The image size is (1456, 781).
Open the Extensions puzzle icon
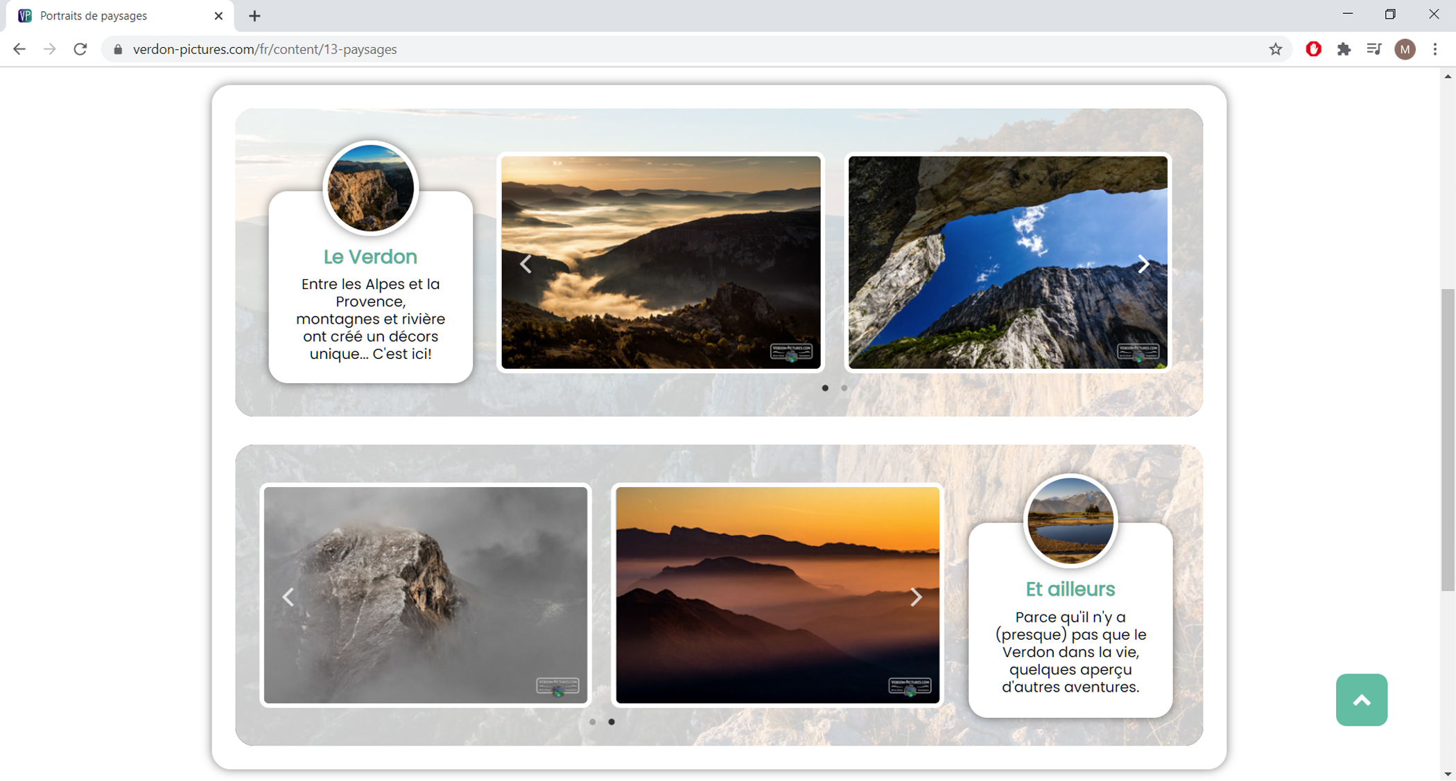click(1344, 49)
